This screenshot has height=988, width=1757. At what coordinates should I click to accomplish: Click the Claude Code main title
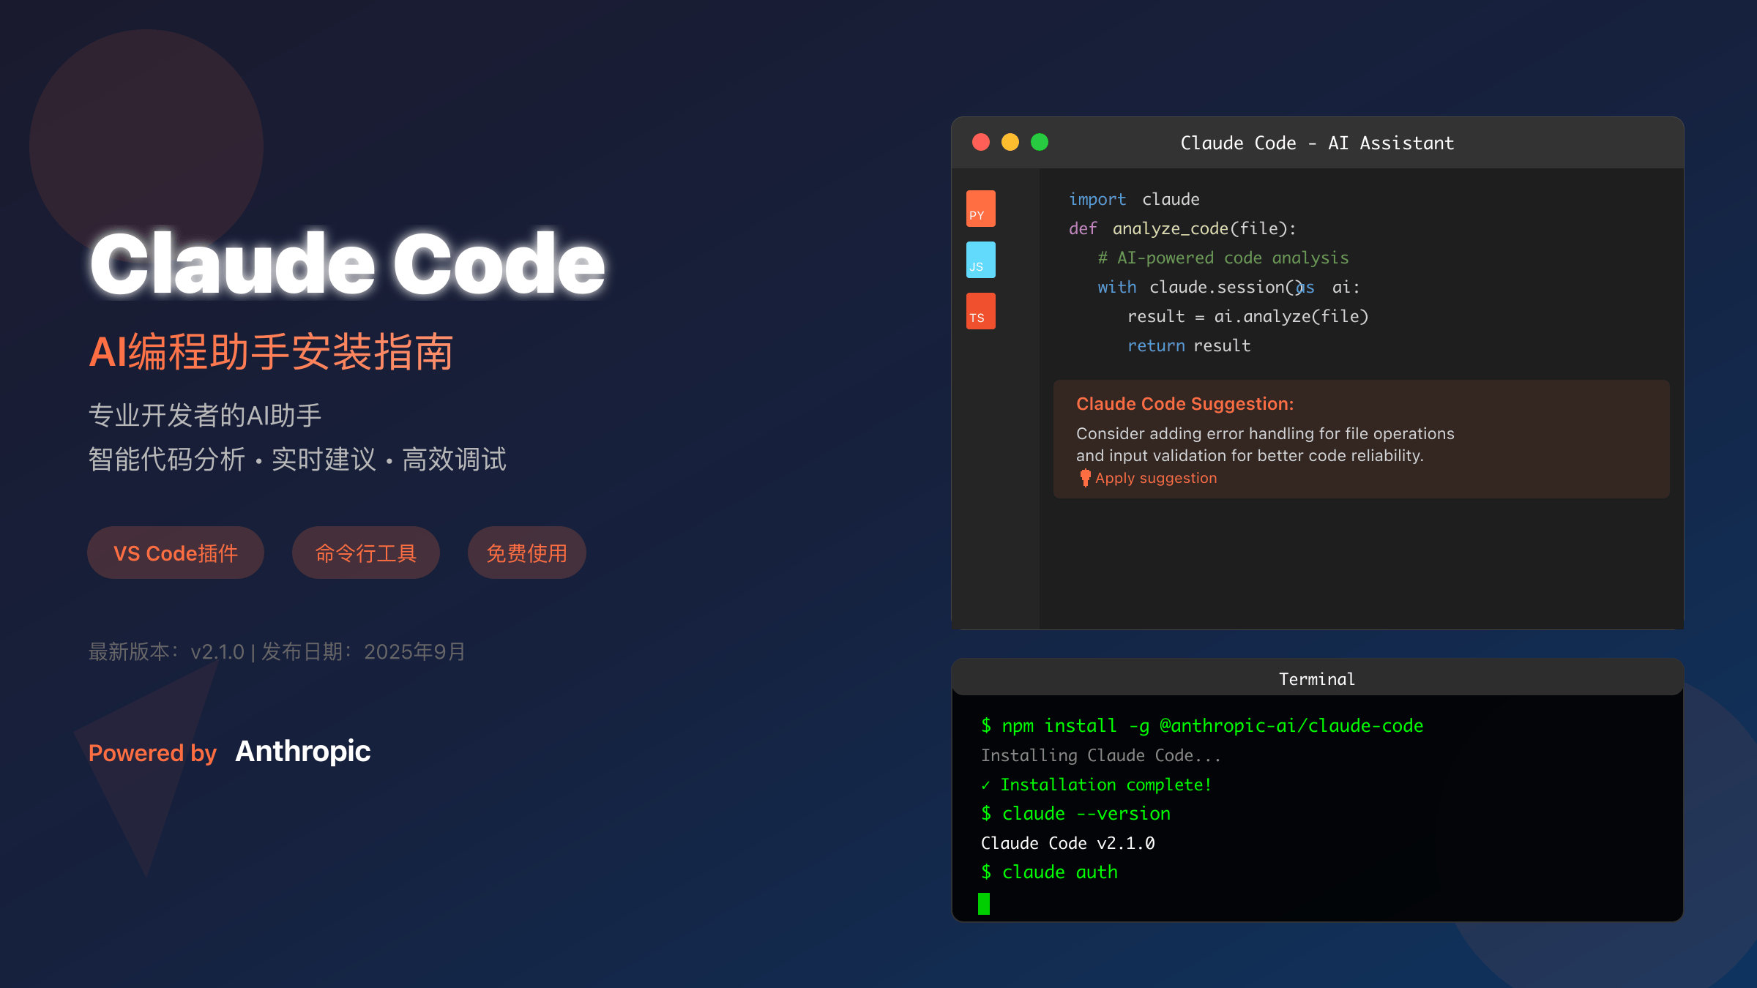click(x=348, y=263)
